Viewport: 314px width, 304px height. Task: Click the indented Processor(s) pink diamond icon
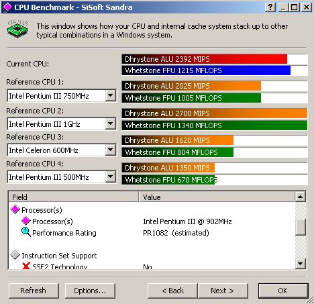pyautogui.click(x=25, y=221)
